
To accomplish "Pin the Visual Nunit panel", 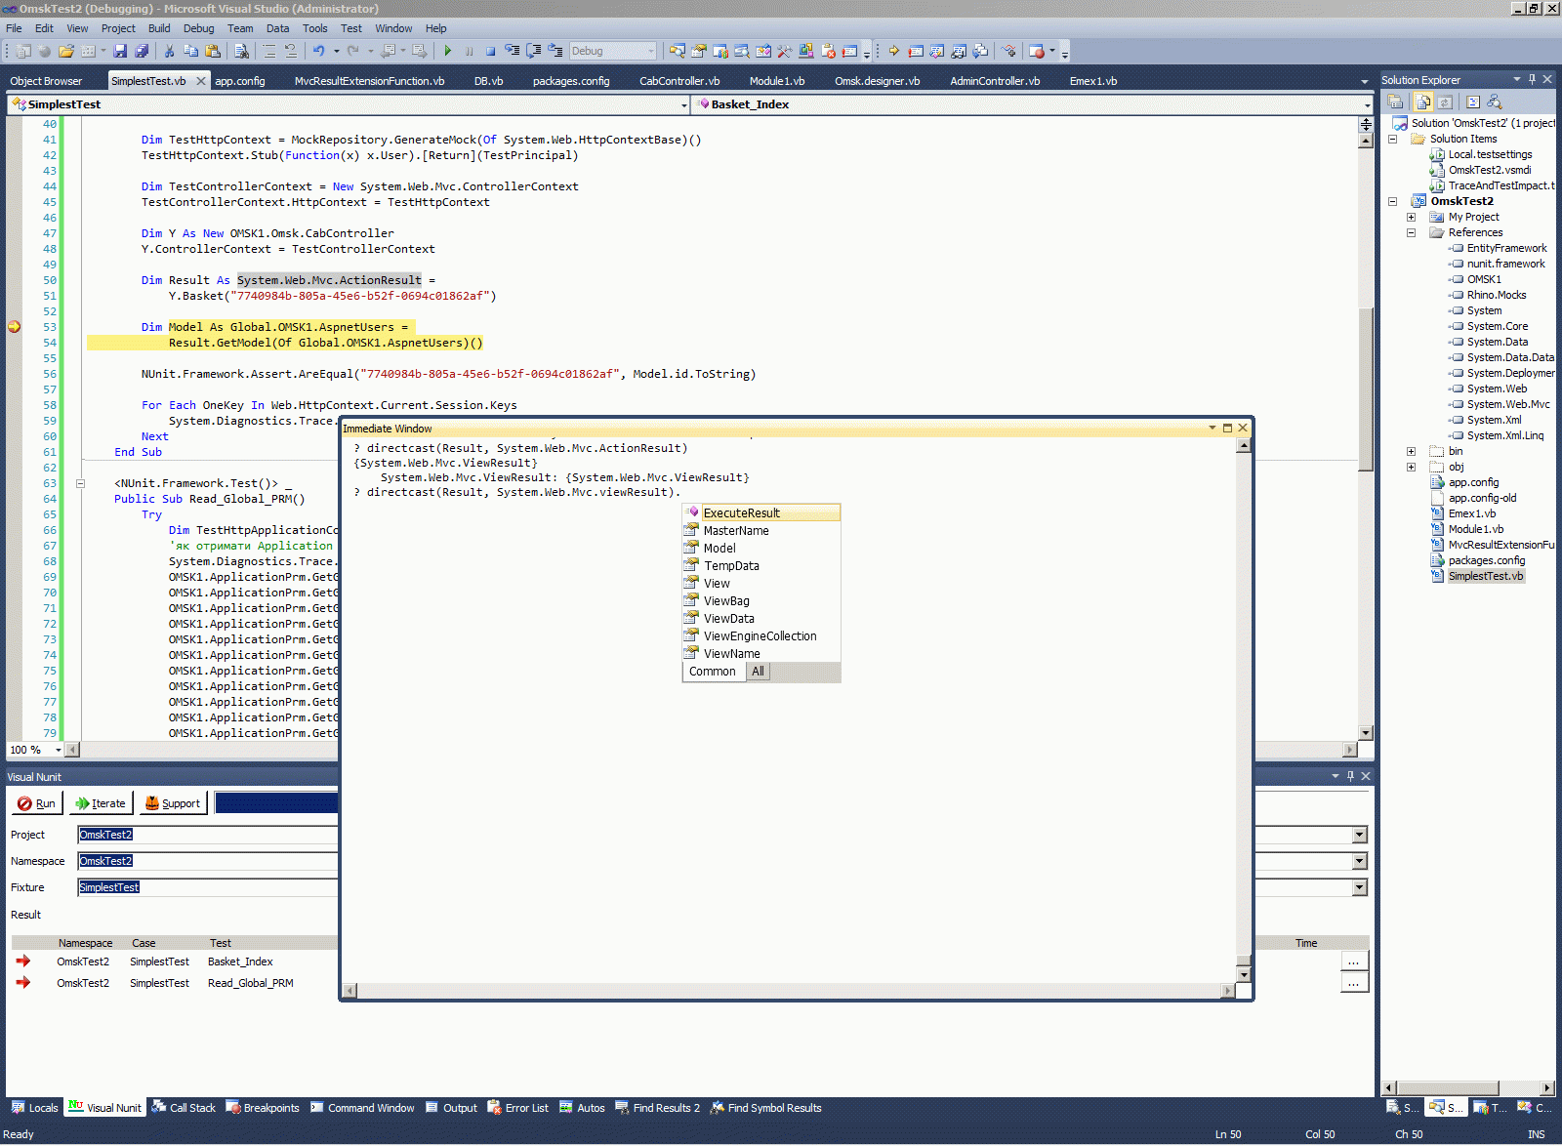I will (x=1350, y=776).
